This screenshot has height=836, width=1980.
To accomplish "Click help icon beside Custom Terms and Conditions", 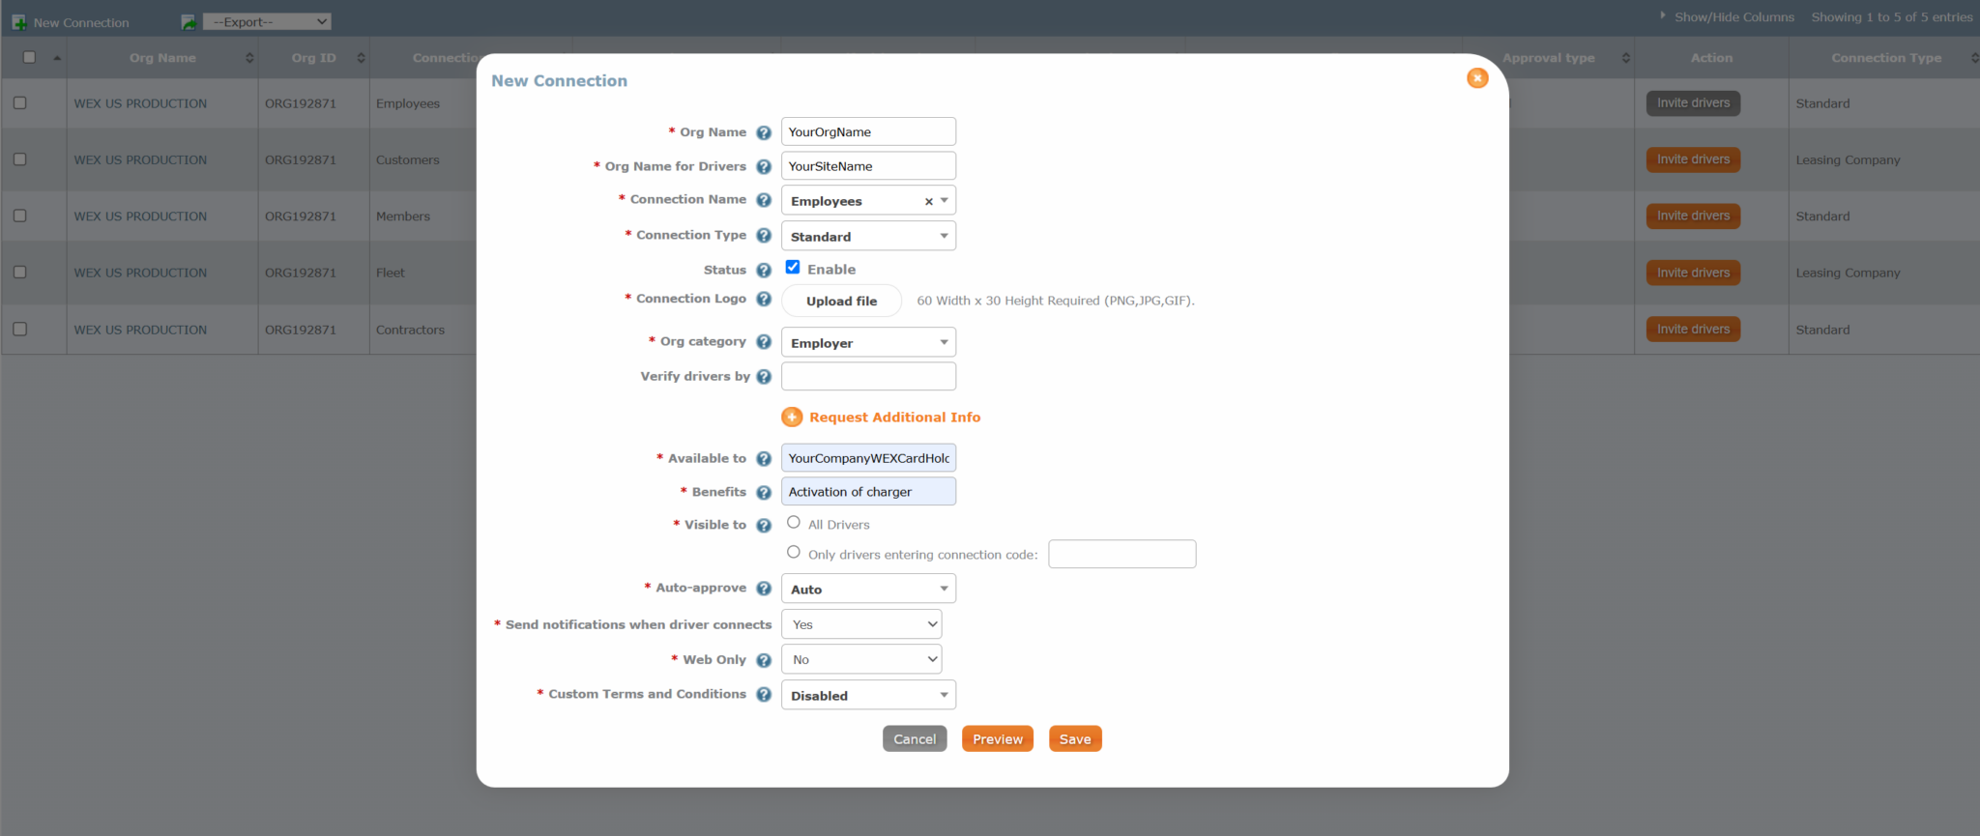I will coord(764,695).
